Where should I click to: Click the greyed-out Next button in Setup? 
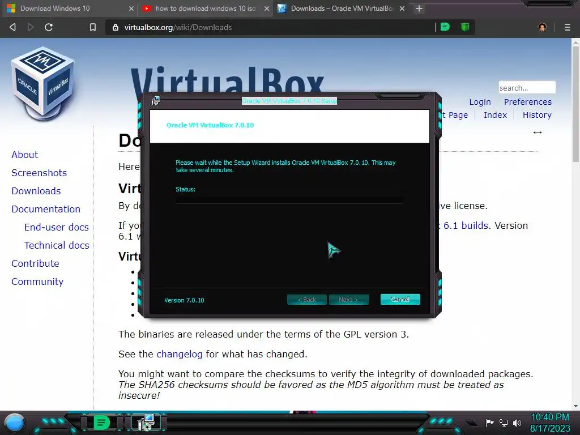click(x=348, y=299)
